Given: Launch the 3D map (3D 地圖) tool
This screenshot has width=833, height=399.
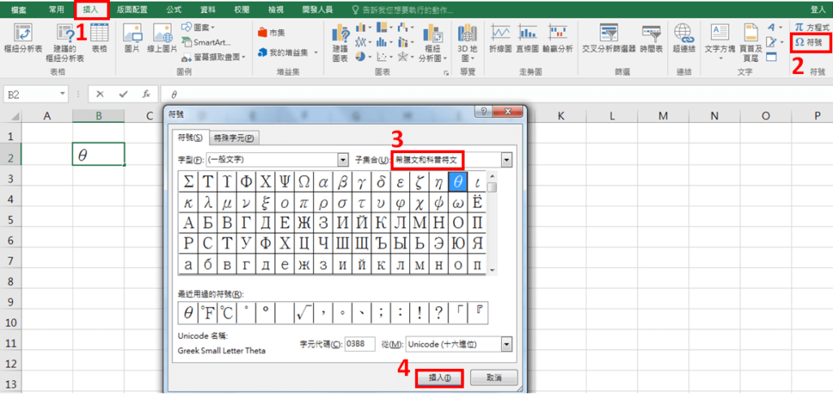Looking at the screenshot, I should pos(467,38).
